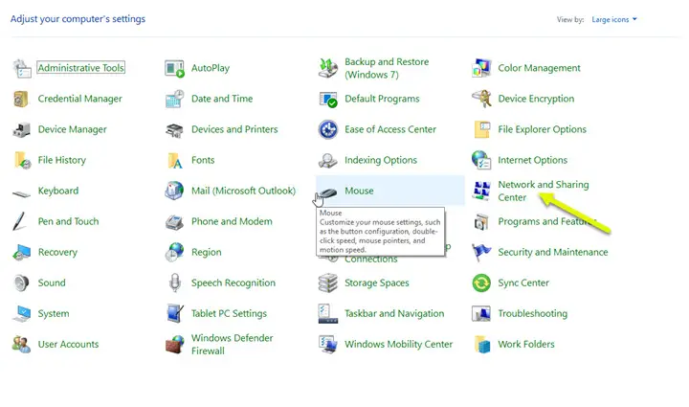
Task: Open the Indexing Options magnifier icon
Action: [x=328, y=161]
